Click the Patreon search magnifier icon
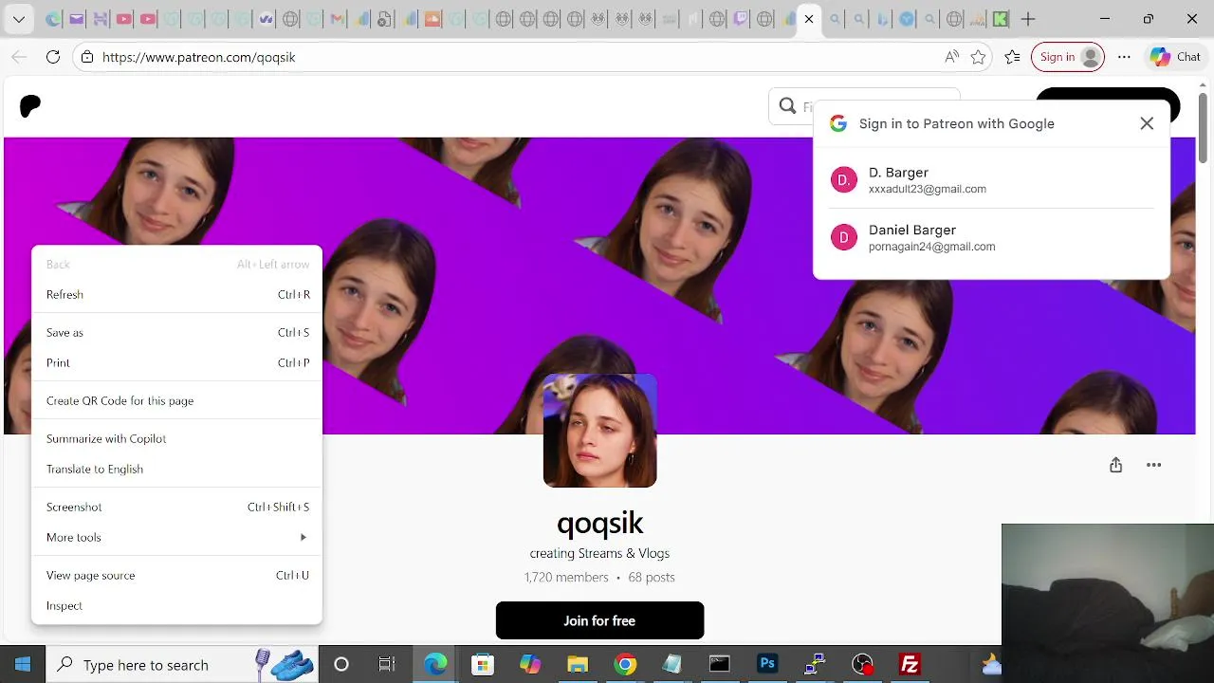The width and height of the screenshot is (1214, 683). point(787,106)
